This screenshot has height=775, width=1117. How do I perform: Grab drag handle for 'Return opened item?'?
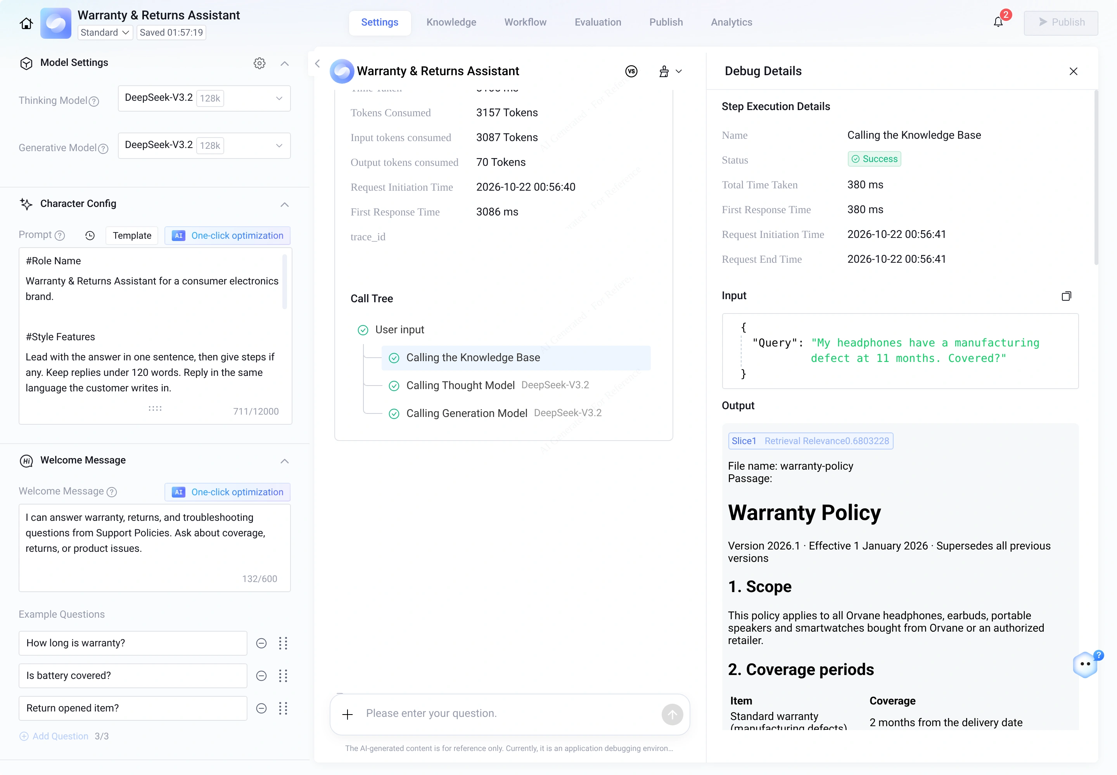coord(284,708)
